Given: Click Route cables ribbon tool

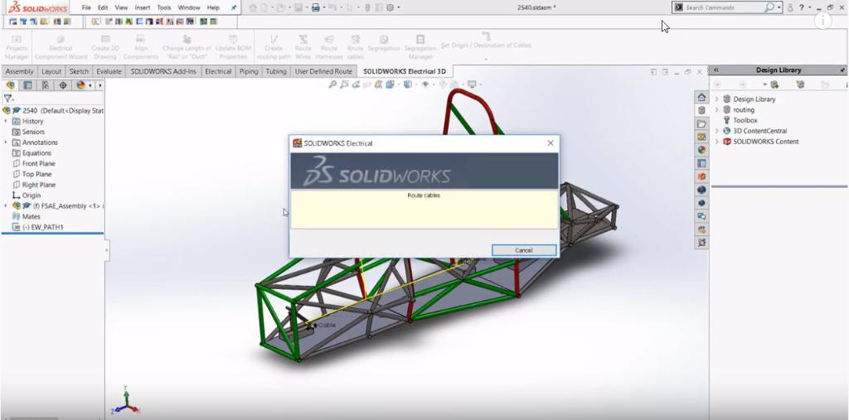Looking at the screenshot, I should pyautogui.click(x=355, y=47).
